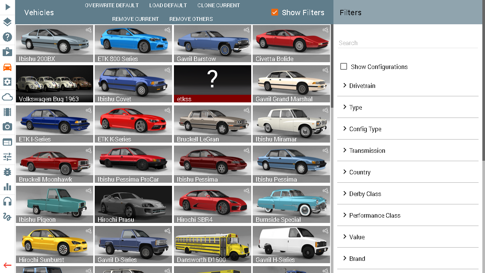Screen dimensions: 485x273
Task: Choose the ETK K-Series thumbnail
Action: click(133, 124)
